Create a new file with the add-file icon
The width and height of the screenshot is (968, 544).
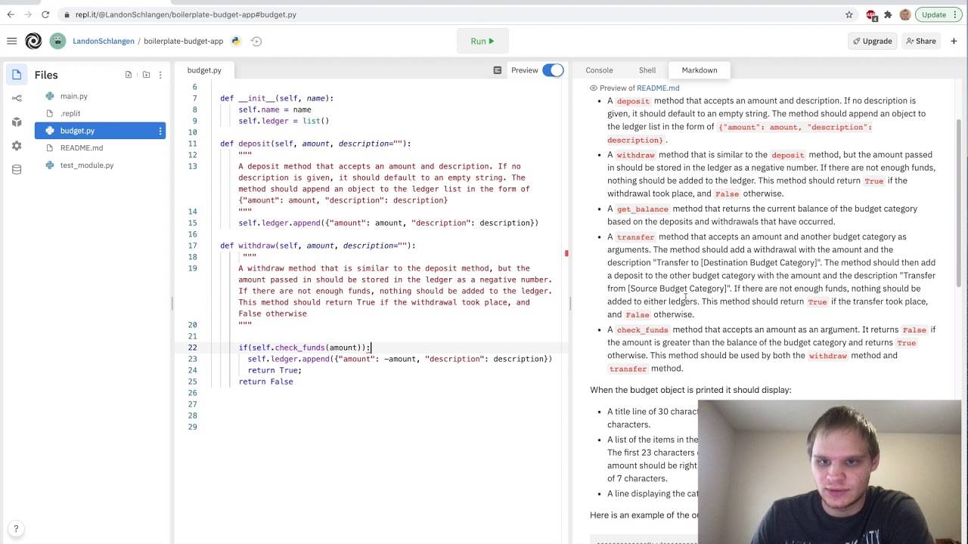pos(129,75)
